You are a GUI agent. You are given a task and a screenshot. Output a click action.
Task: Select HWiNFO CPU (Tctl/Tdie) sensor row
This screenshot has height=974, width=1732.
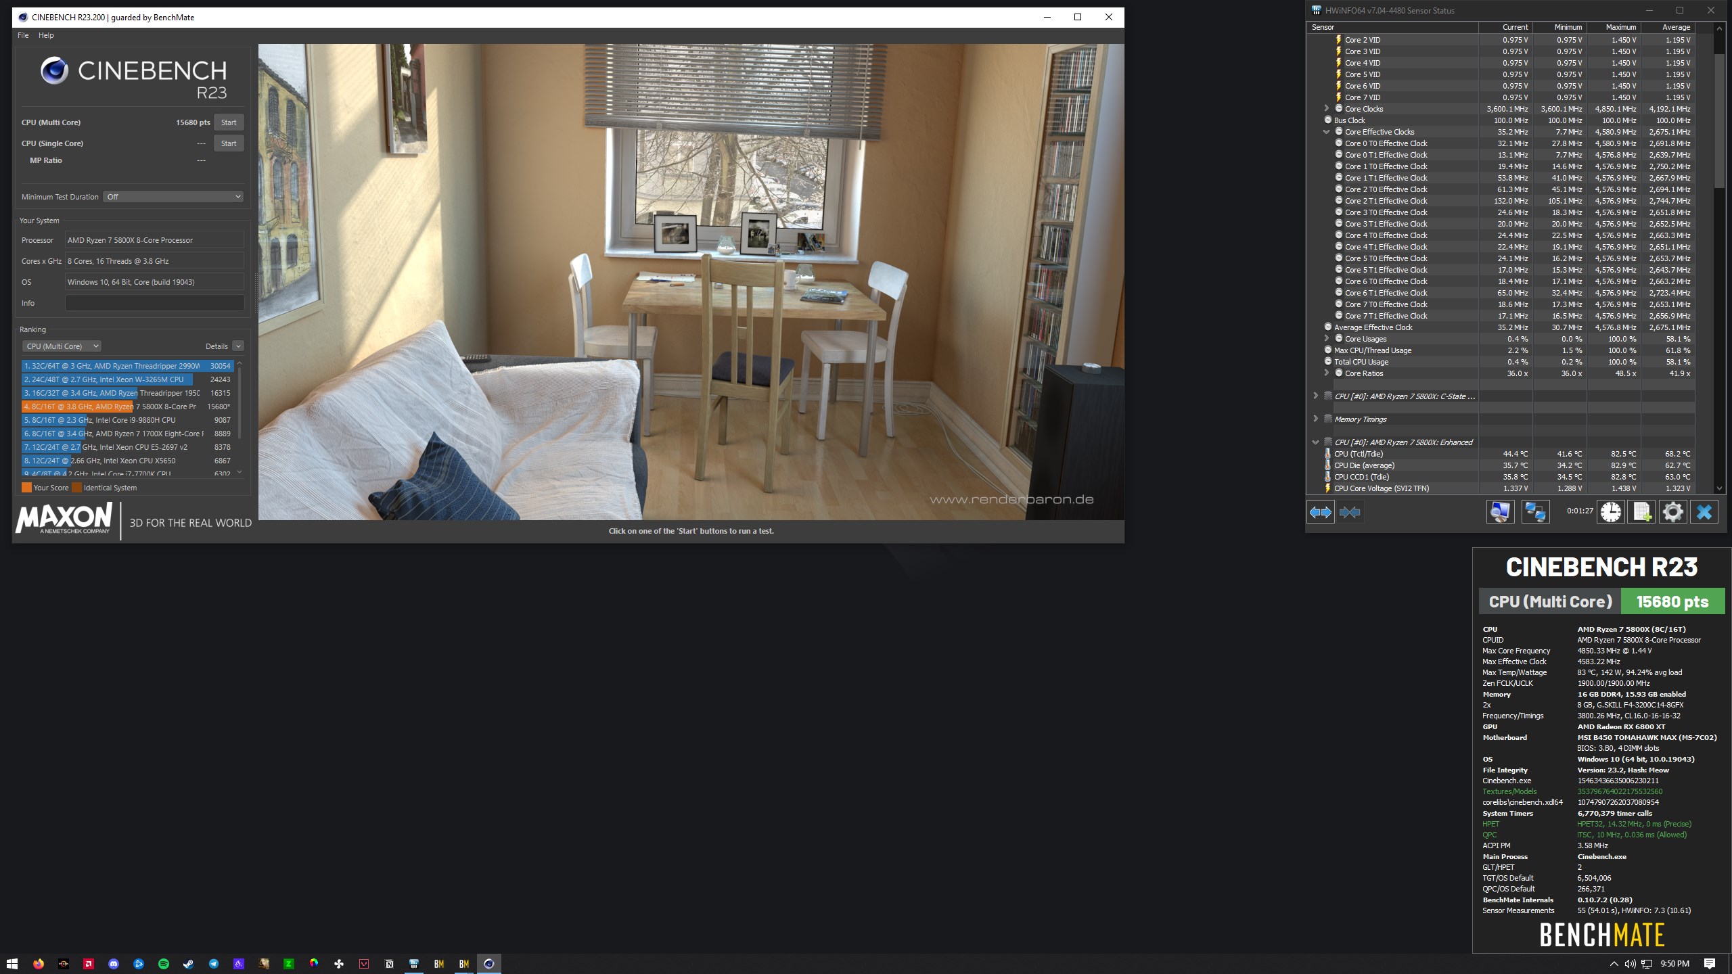click(x=1501, y=454)
